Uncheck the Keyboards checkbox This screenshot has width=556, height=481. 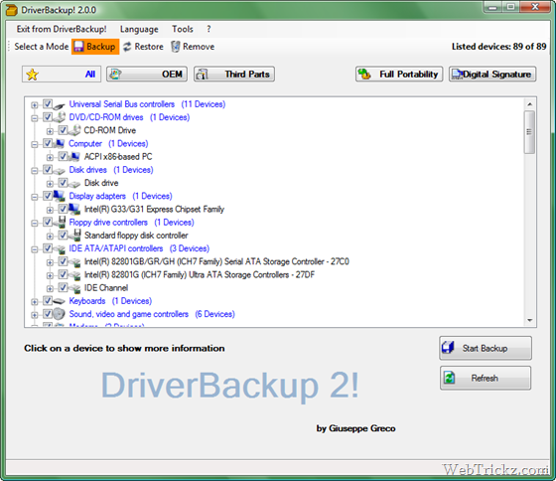coord(48,301)
